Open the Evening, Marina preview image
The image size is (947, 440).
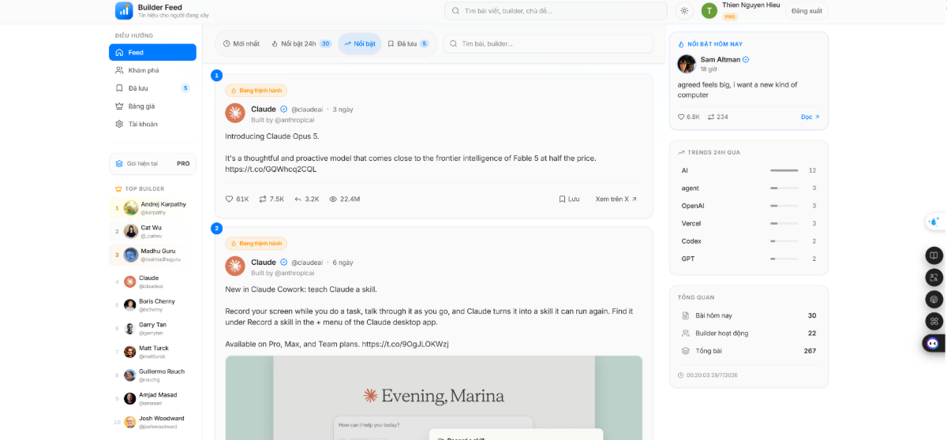(x=434, y=397)
